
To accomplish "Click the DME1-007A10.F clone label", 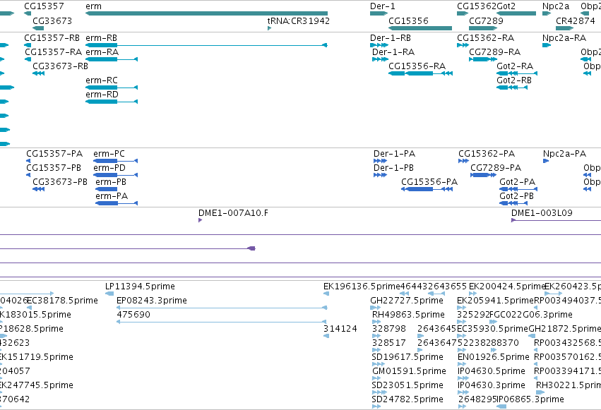I will pyautogui.click(x=233, y=213).
